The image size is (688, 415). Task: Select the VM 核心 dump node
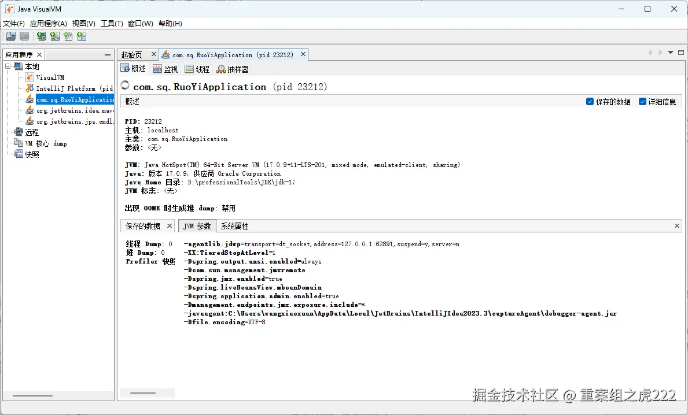pos(46,143)
